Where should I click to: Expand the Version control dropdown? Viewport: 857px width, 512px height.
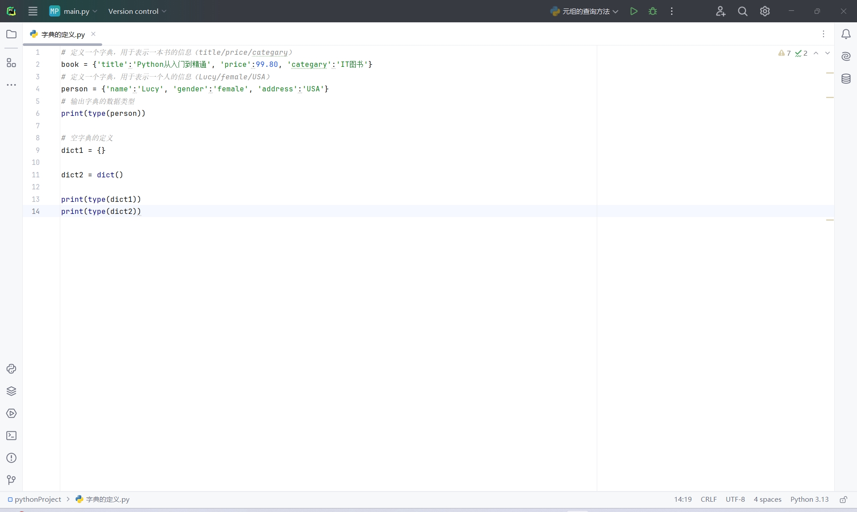click(x=137, y=11)
